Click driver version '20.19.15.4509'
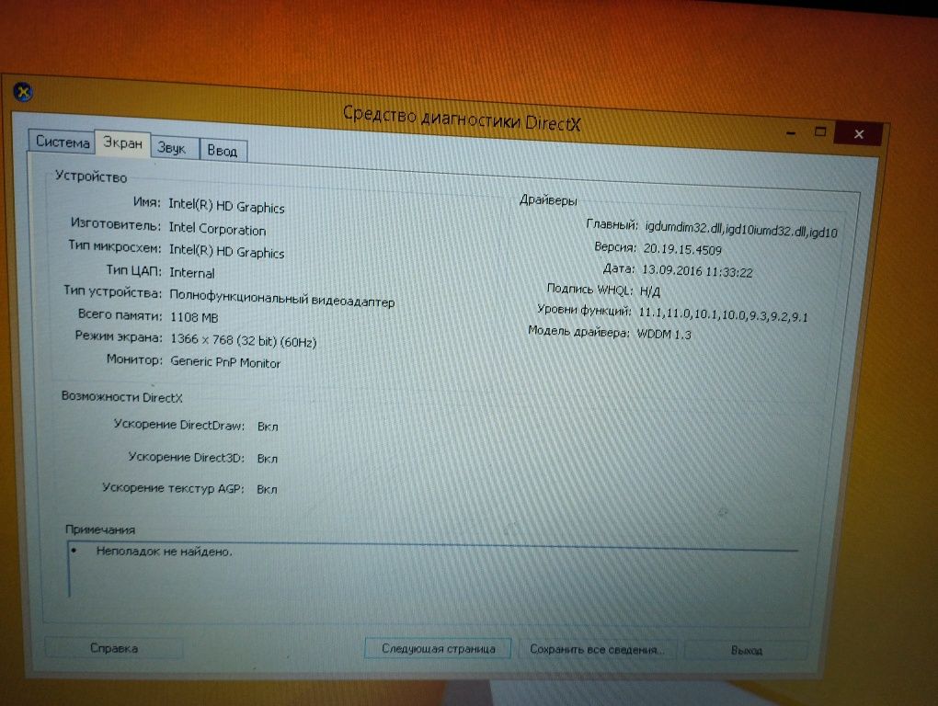Image resolution: width=938 pixels, height=706 pixels. (x=682, y=249)
